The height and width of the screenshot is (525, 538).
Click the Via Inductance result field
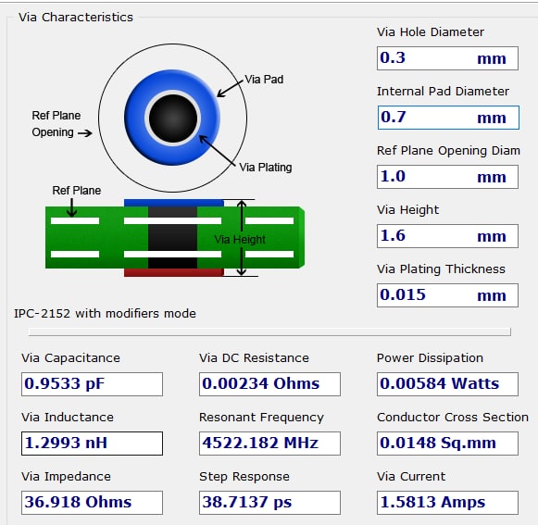pos(92,444)
